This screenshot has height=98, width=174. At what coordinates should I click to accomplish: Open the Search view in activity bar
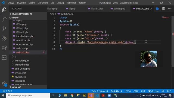(4, 19)
